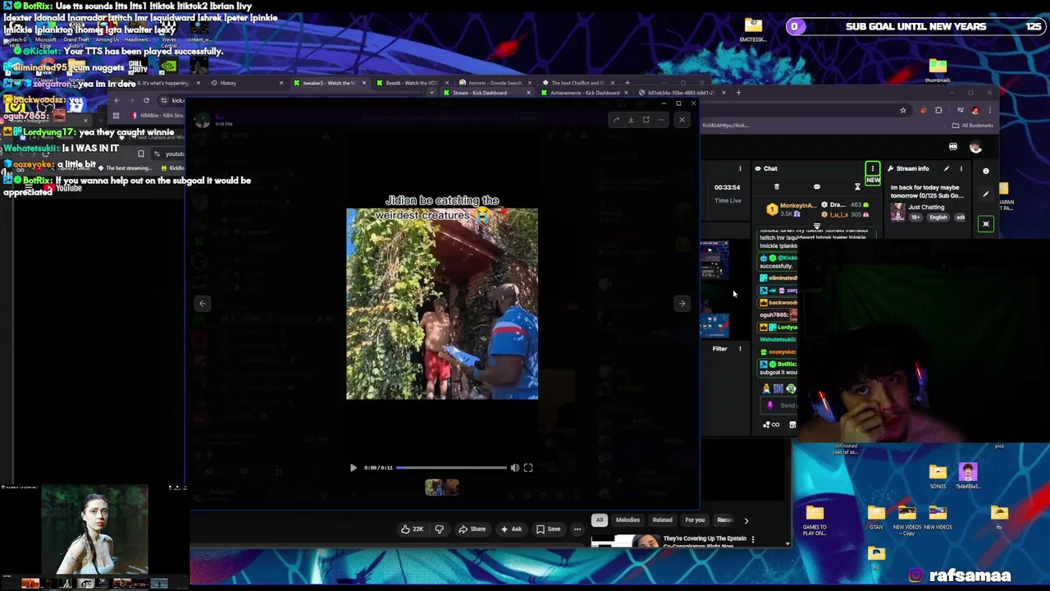Go to the next media item arrow

pos(682,304)
